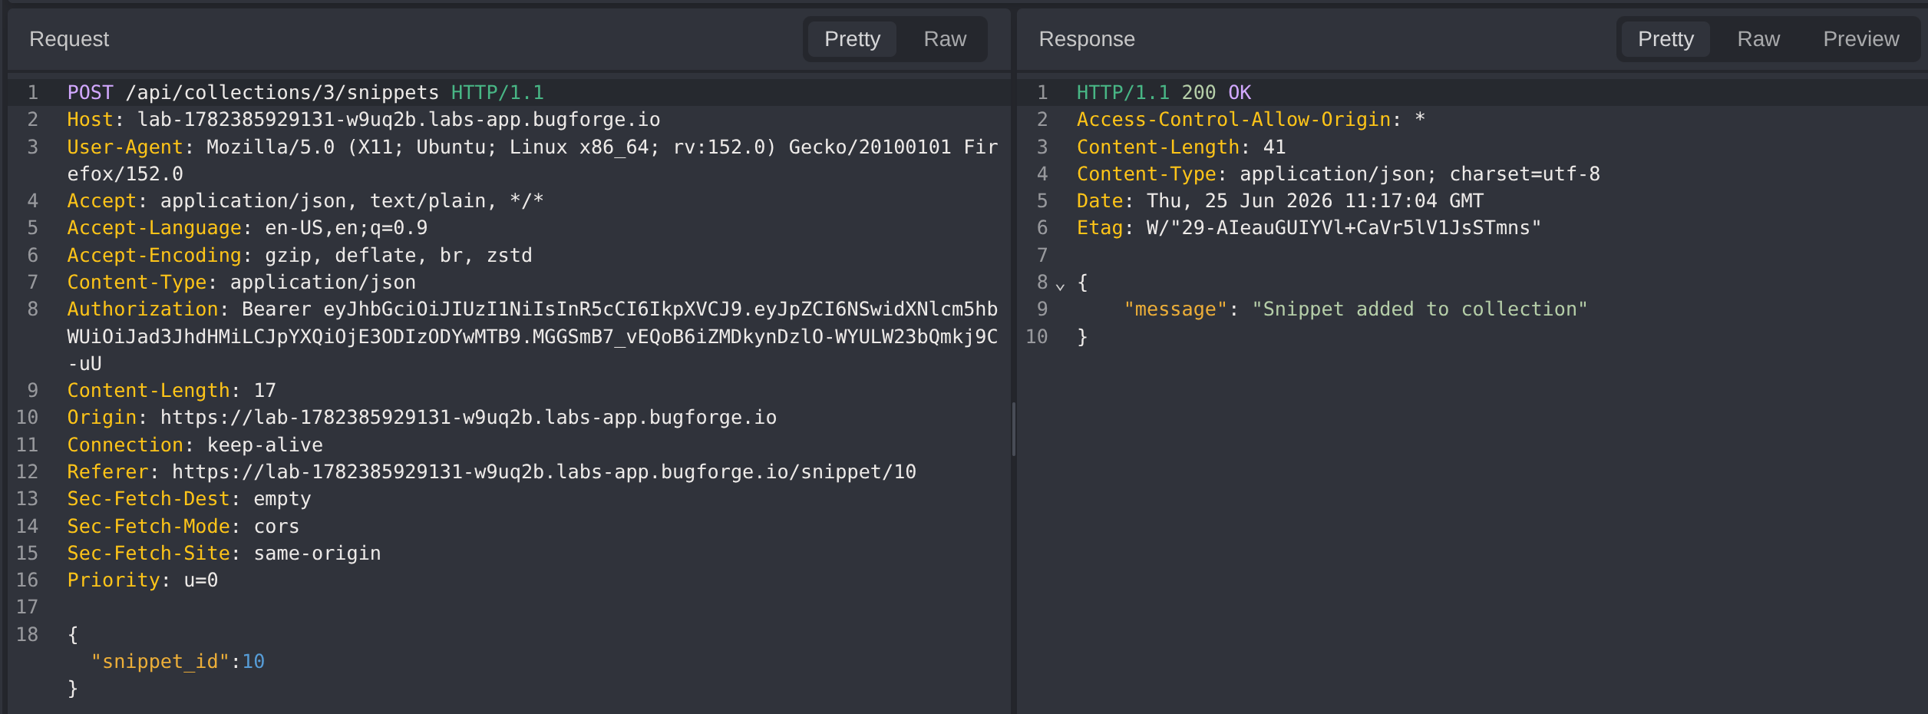This screenshot has width=1928, height=714.
Task: Click the Sec-Fetch-Dest header name
Action: coord(148,499)
